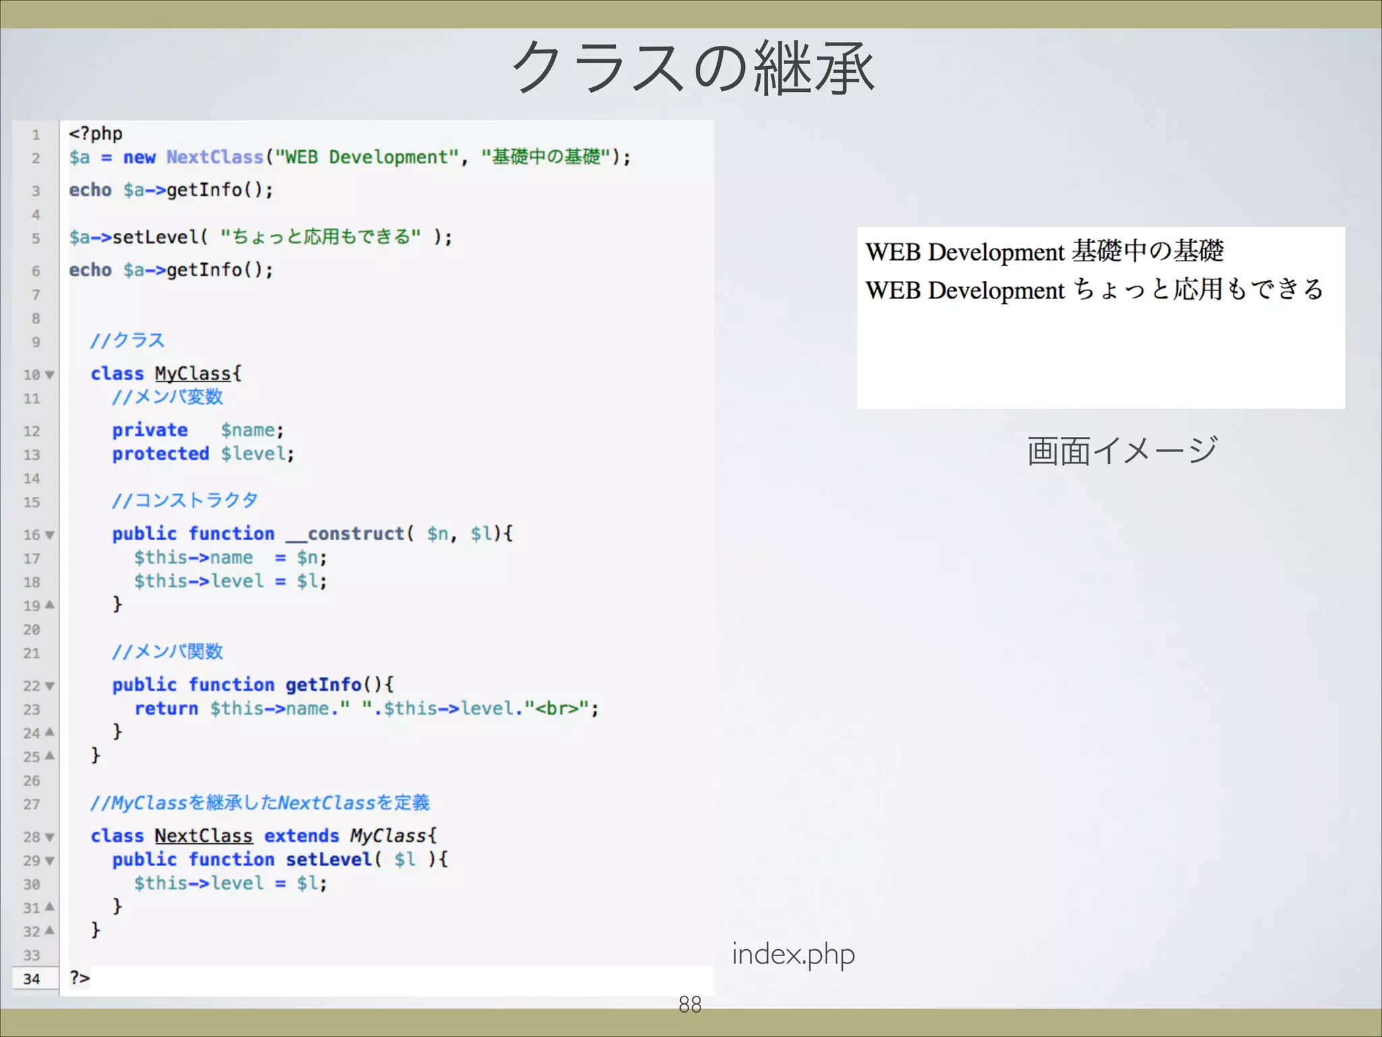Click the return statement on line 23
The image size is (1382, 1037).
pos(366,708)
